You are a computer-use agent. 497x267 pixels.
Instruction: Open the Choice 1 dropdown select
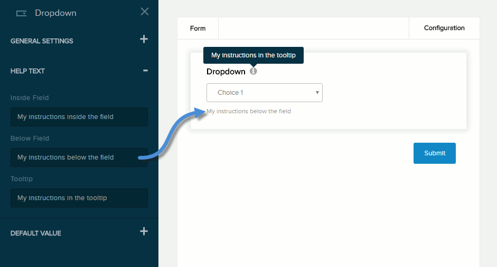click(264, 93)
